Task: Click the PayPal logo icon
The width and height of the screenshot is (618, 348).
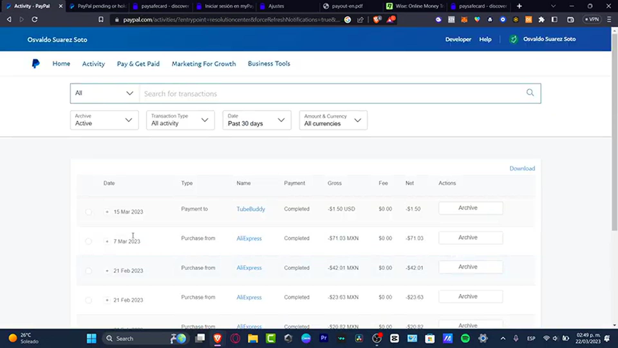Action: [36, 63]
